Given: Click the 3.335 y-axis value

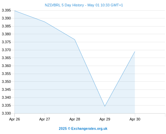Looking at the screenshot, I should click(x=6, y=106).
